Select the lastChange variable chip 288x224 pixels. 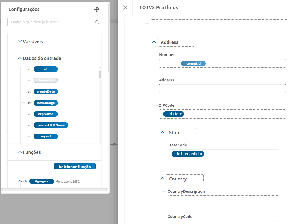click(46, 103)
